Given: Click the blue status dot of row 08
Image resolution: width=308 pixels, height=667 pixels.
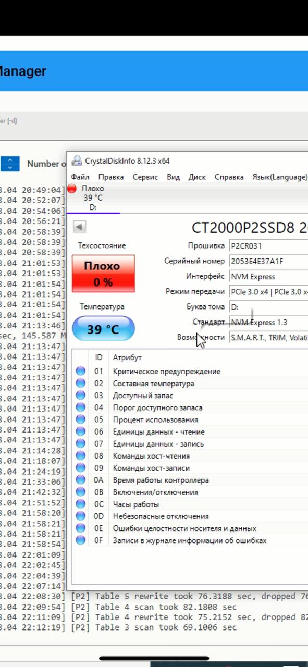Looking at the screenshot, I should pos(81,456).
